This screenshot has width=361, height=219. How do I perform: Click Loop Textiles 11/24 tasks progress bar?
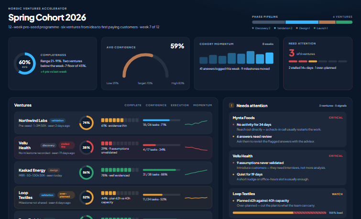pyautogui.click(x=162, y=195)
